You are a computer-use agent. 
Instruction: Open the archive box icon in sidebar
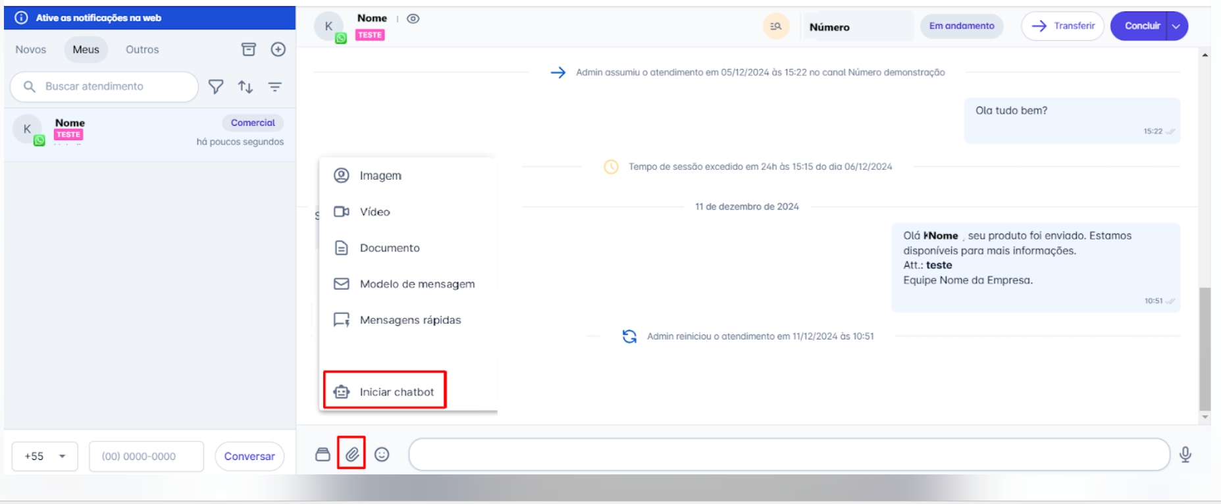tap(248, 49)
